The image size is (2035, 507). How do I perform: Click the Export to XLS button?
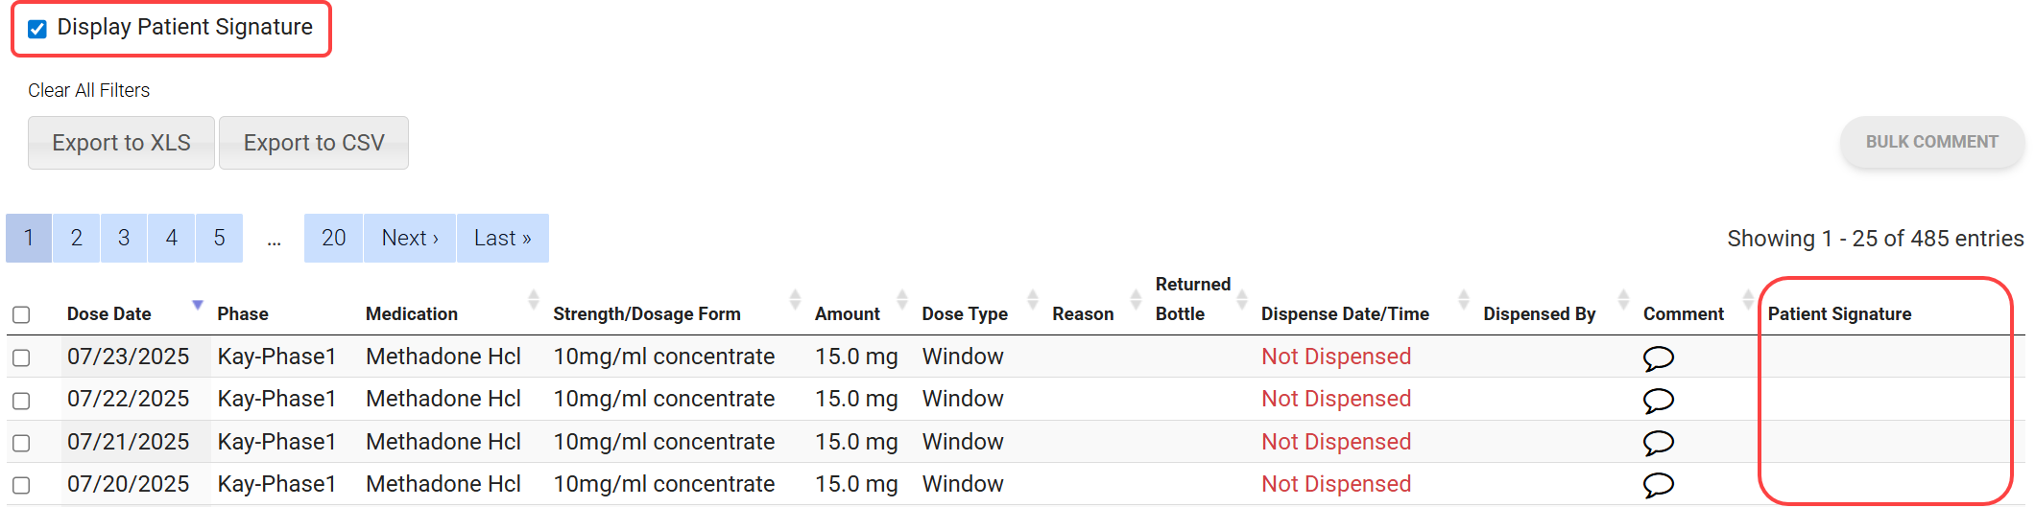121,143
